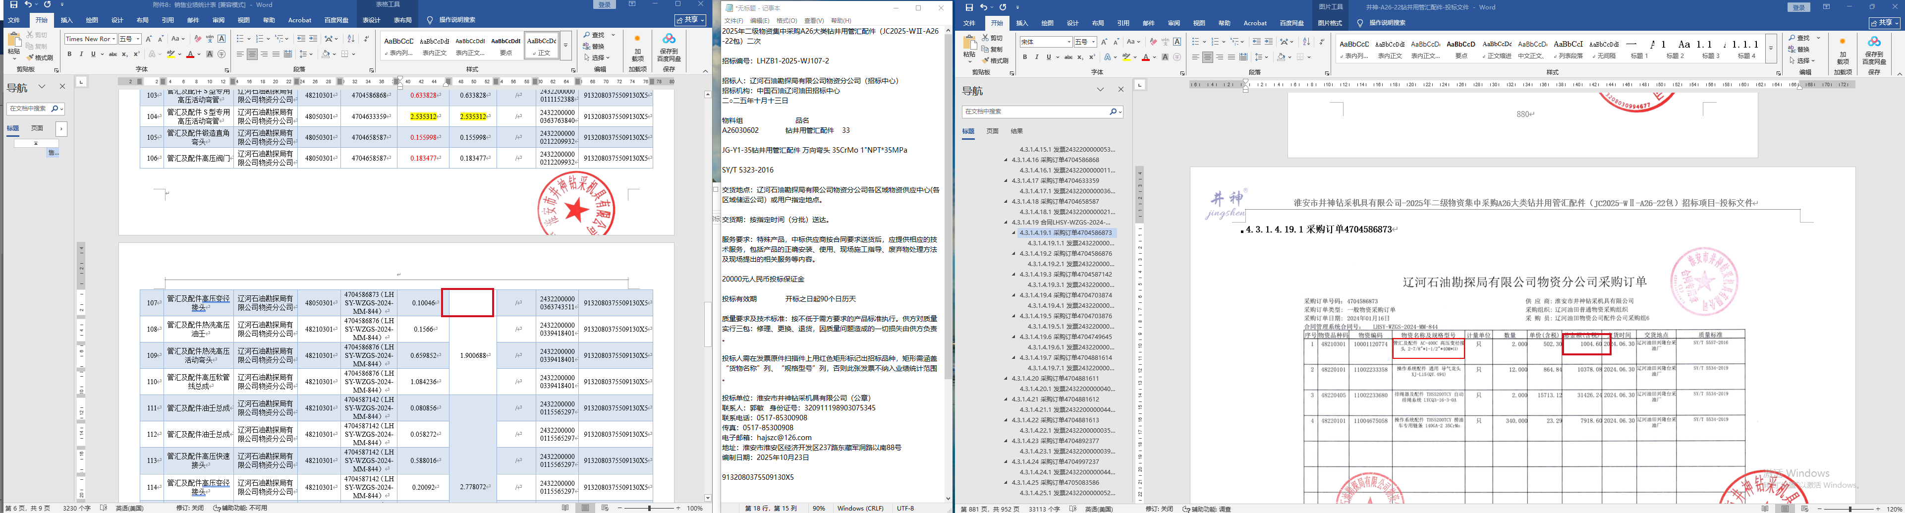The width and height of the screenshot is (1905, 513).
Task: Apply yellow highlight color in 销售业绩统计表 Word
Action: (171, 54)
